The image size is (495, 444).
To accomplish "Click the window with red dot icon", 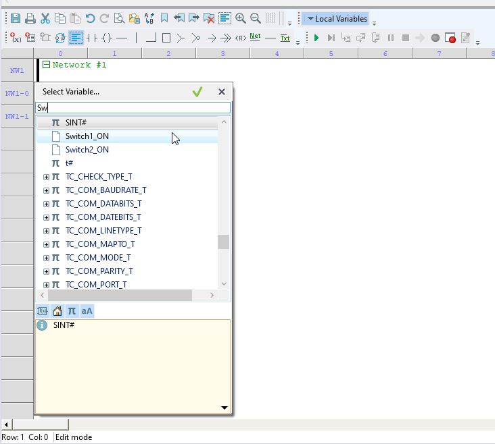I will [450, 38].
